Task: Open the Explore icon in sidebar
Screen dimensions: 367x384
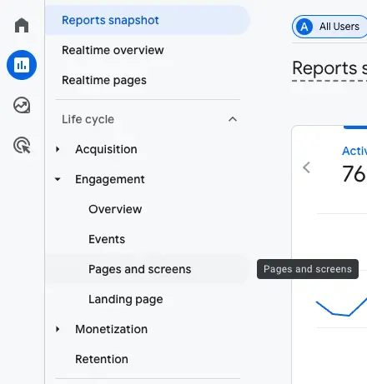Action: pos(22,105)
